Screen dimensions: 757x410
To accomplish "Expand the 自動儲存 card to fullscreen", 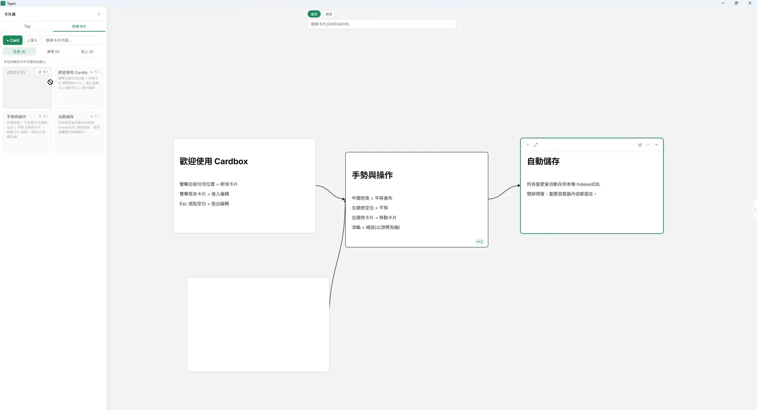I will coord(536,145).
